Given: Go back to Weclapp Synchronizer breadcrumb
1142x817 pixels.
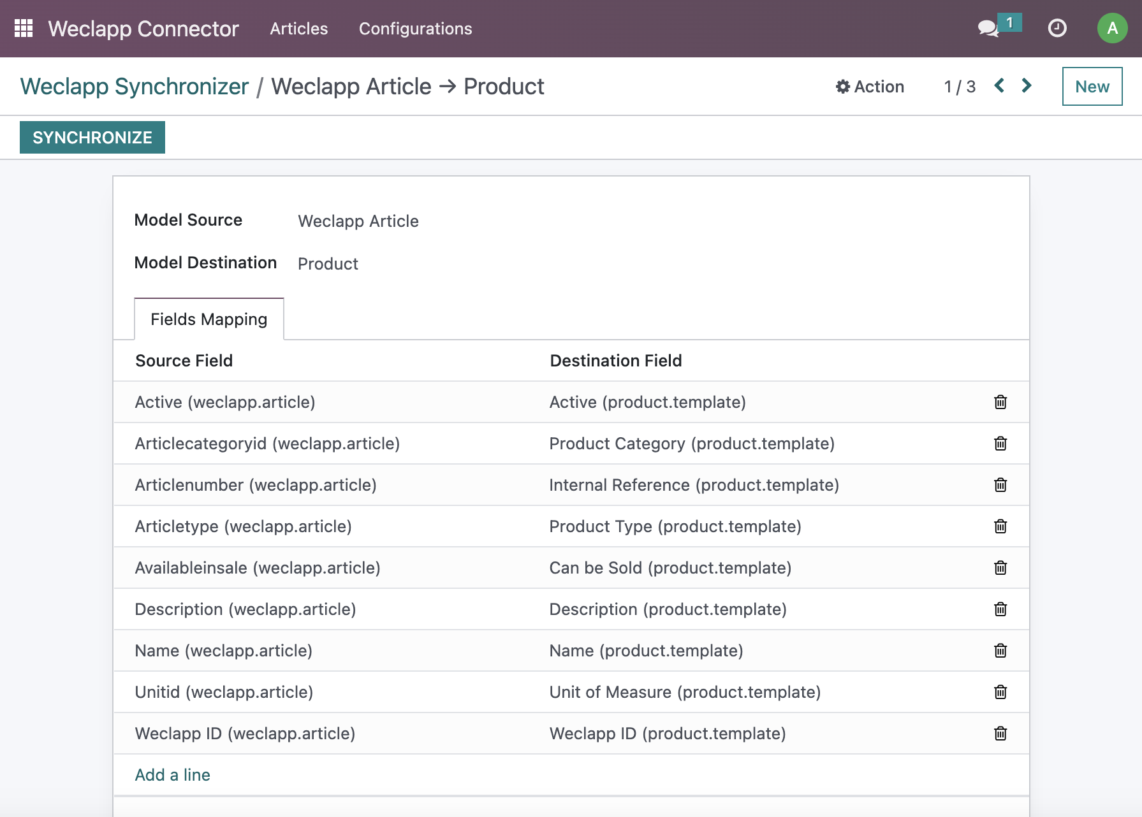Looking at the screenshot, I should point(135,87).
